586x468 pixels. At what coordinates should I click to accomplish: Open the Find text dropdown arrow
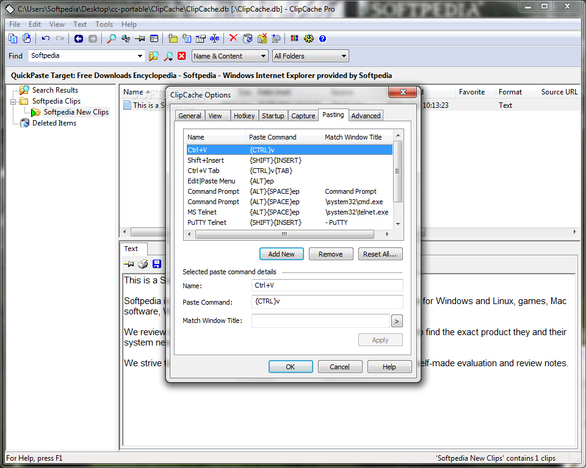pyautogui.click(x=140, y=56)
